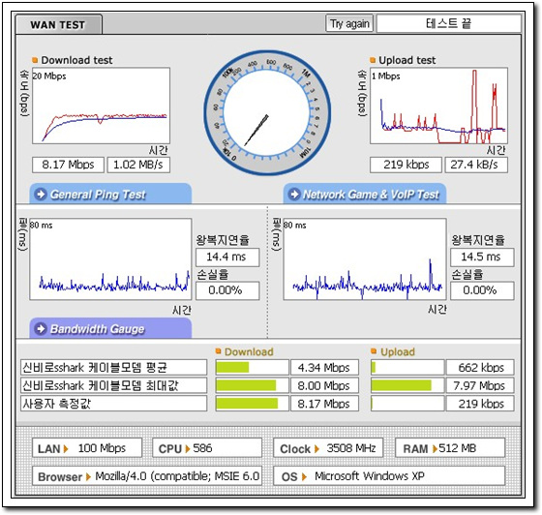Click the Clock 3508 MHz info box

coord(328,448)
